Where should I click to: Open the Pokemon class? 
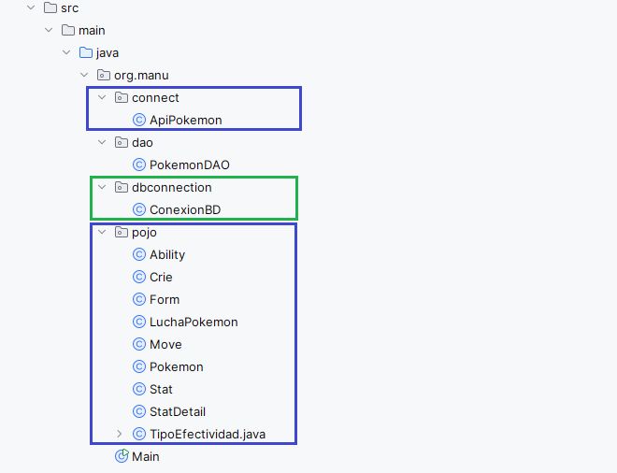pyautogui.click(x=177, y=366)
